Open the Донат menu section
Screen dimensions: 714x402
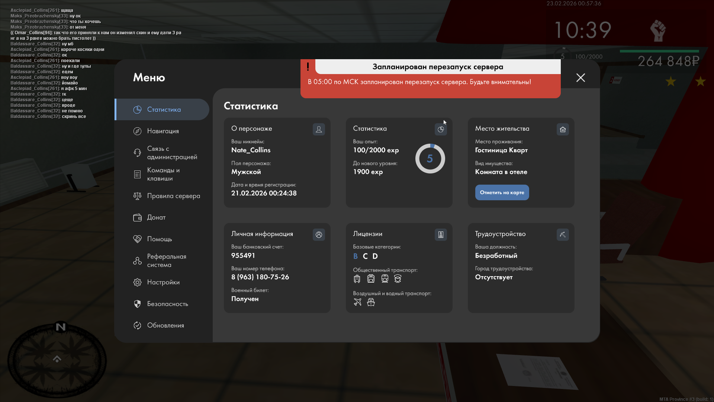tap(156, 217)
